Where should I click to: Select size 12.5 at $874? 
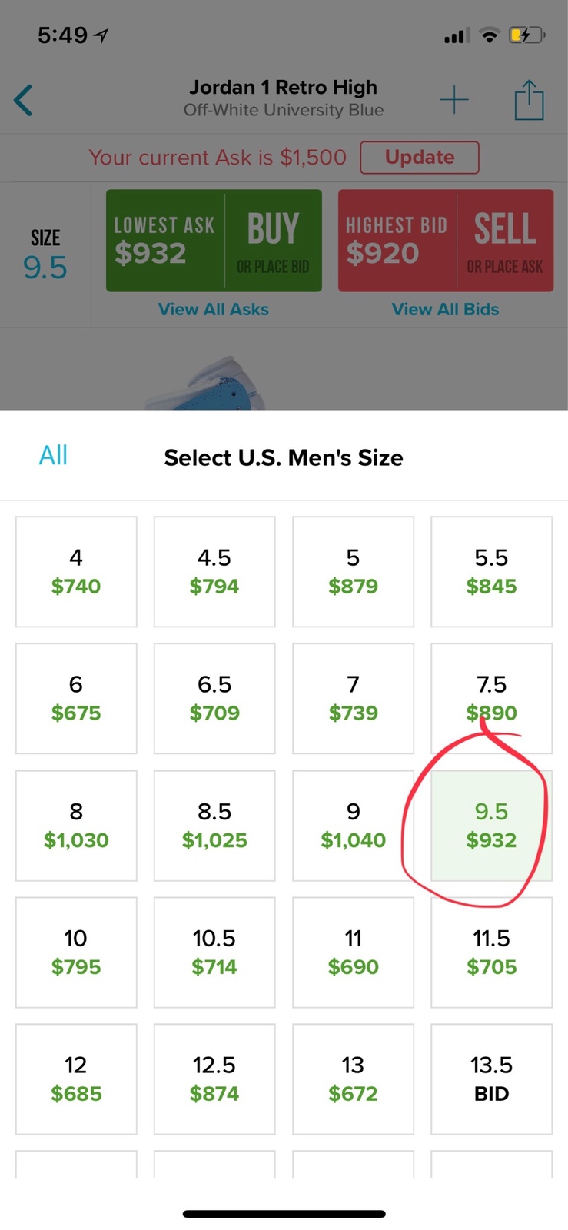click(214, 1079)
